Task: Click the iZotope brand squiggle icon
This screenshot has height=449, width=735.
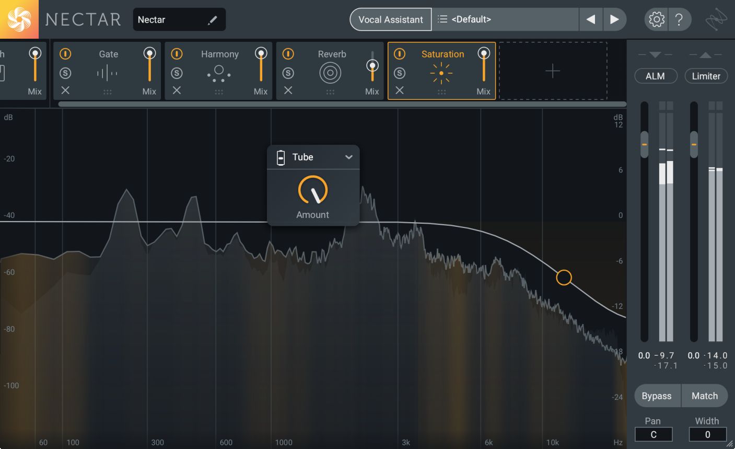Action: [716, 20]
